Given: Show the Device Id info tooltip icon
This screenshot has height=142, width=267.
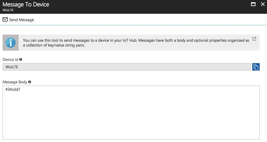Looking at the screenshot, I should (21, 60).
